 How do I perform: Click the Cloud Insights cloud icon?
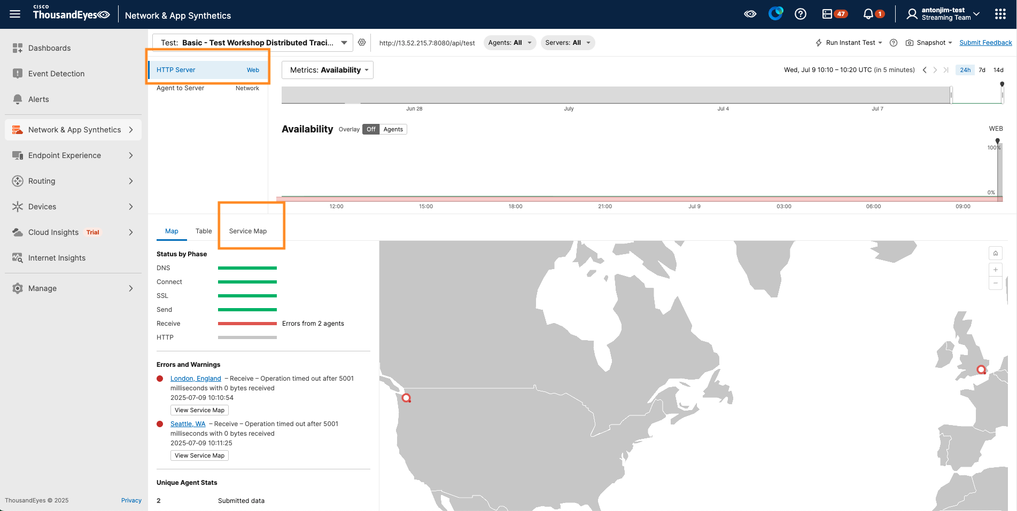[x=18, y=232]
